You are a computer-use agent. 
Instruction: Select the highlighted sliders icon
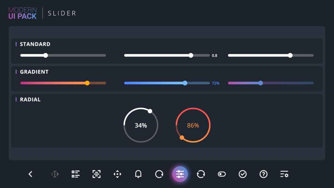180,174
